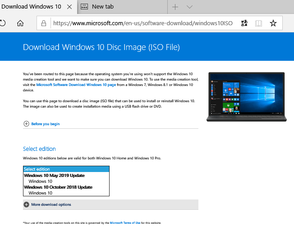Click the Select edition heading

[39, 149]
